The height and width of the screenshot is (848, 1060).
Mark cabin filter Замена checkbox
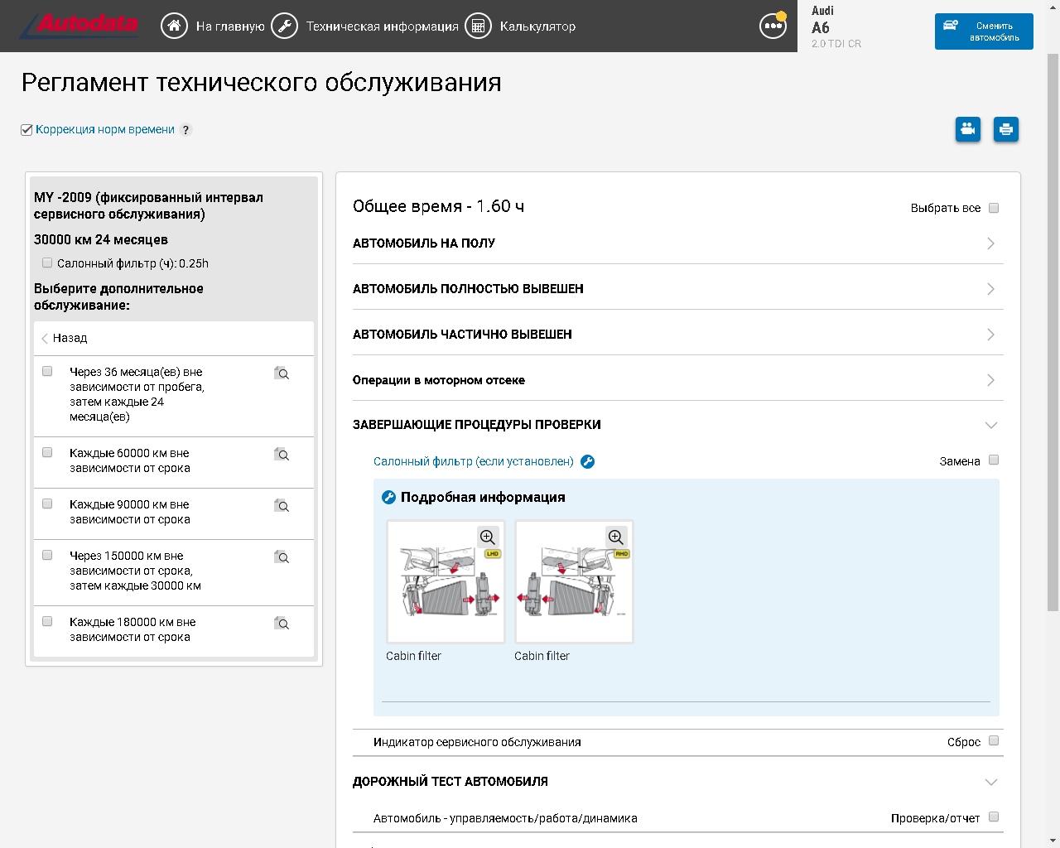(x=994, y=460)
